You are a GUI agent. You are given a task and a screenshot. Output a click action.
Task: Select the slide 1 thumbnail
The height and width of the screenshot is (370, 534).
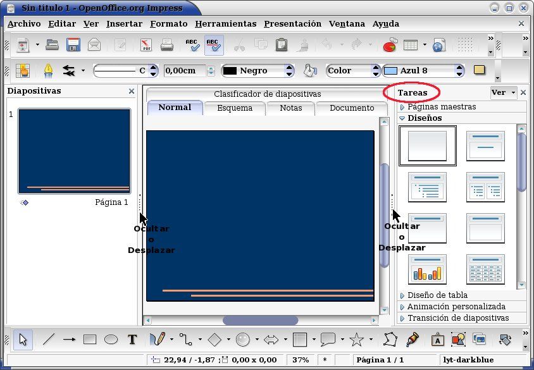(x=74, y=151)
